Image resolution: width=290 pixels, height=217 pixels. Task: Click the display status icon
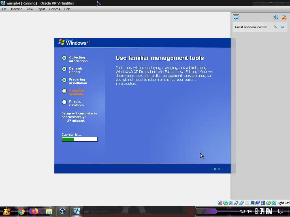click(252, 203)
